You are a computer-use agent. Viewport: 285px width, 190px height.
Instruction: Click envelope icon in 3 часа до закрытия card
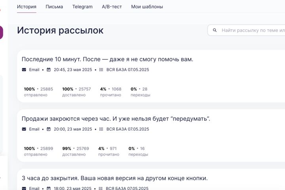pyautogui.click(x=24, y=188)
